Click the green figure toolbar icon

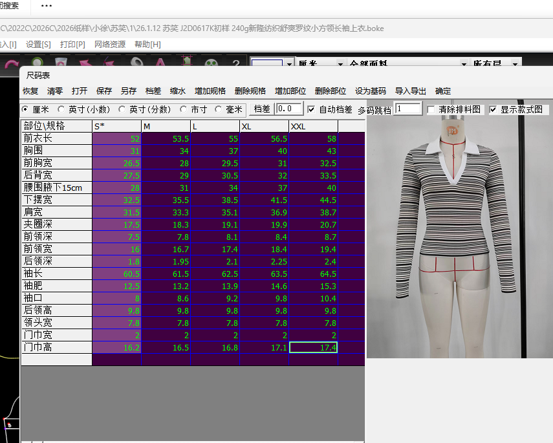coord(186,62)
